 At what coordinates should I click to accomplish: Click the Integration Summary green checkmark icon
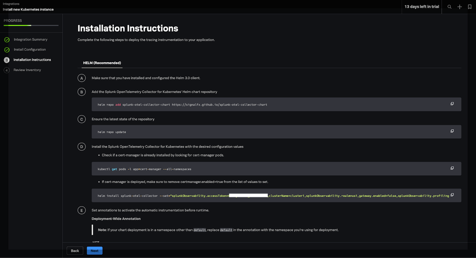tap(7, 39)
